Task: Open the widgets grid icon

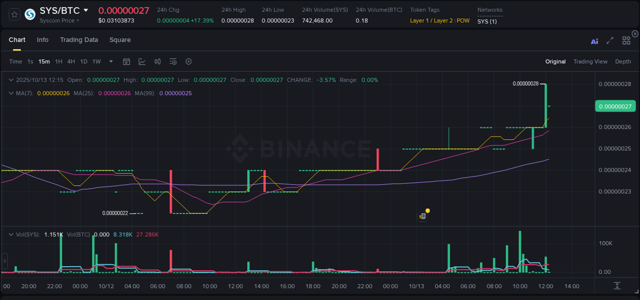Action: (626, 40)
